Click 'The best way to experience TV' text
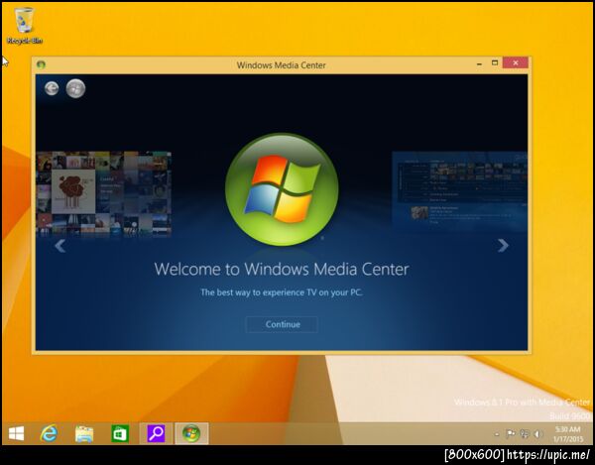This screenshot has height=465, width=595. point(282,292)
